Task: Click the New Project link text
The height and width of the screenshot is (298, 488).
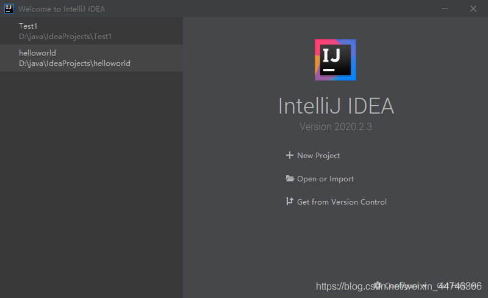Action: tap(318, 156)
